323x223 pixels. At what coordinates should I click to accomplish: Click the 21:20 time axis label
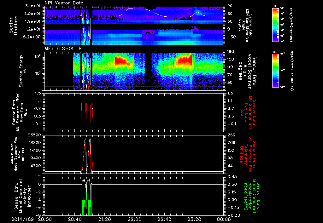tap(104, 219)
